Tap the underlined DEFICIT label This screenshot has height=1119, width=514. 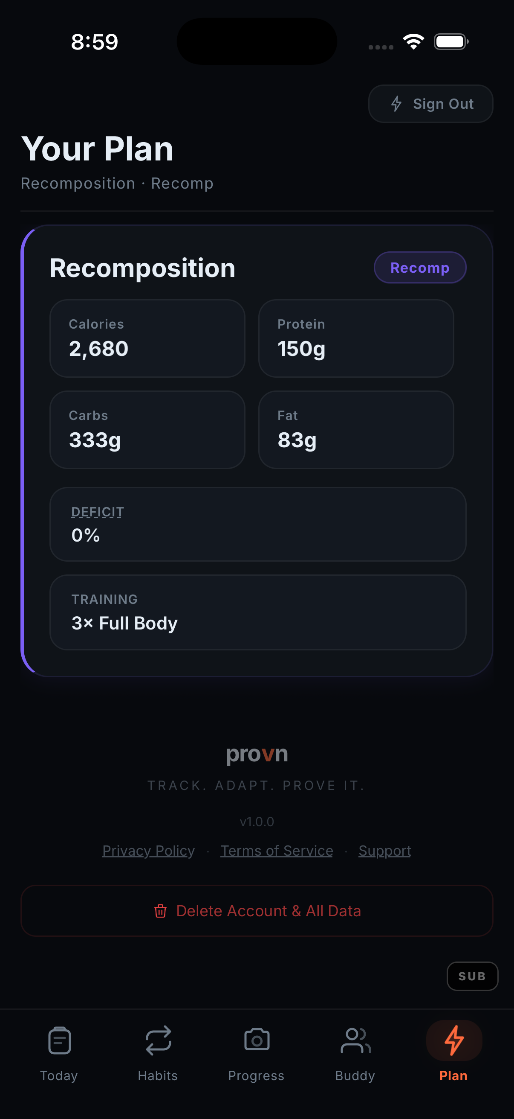pyautogui.click(x=98, y=512)
